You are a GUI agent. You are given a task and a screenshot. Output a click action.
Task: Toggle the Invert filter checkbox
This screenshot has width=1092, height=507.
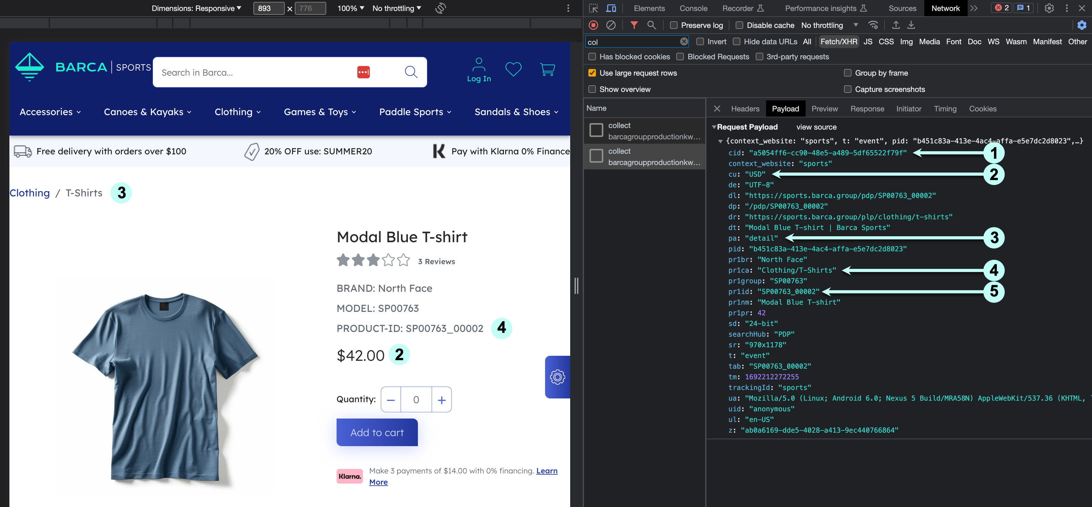click(700, 41)
